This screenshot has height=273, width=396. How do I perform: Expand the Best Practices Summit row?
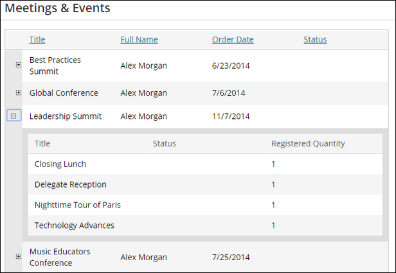(19, 65)
